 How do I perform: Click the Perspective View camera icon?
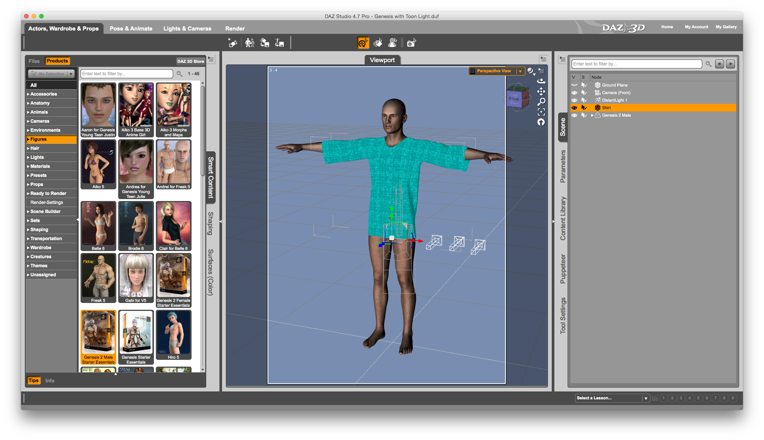coord(471,72)
